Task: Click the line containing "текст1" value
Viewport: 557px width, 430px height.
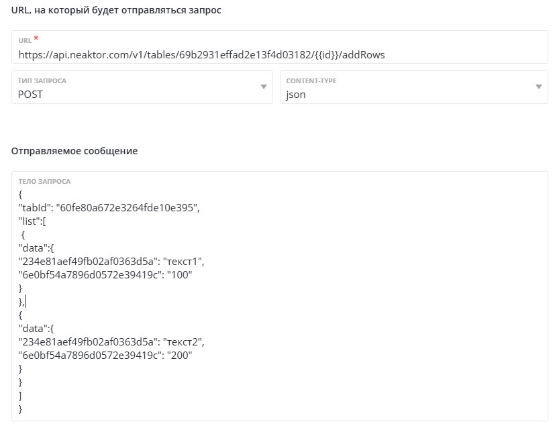Action: (111, 262)
